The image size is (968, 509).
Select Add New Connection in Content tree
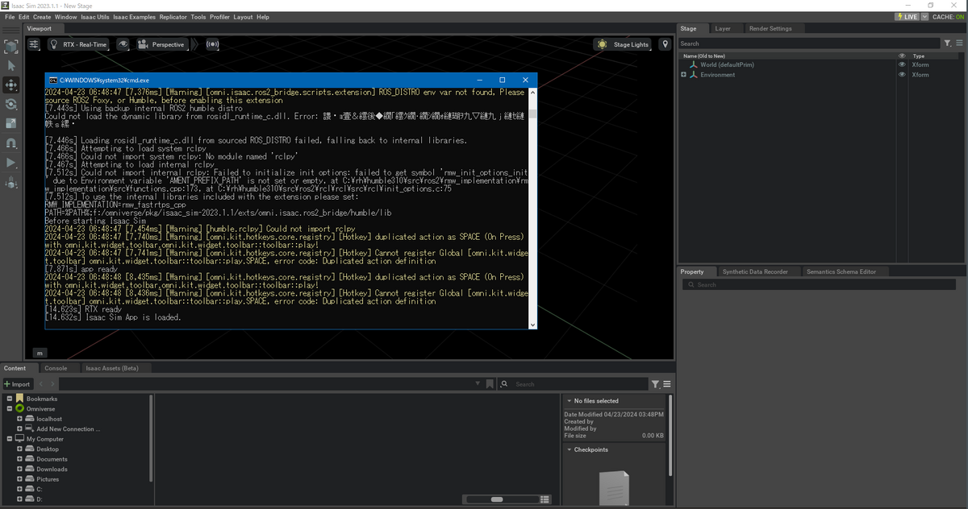[x=68, y=429]
